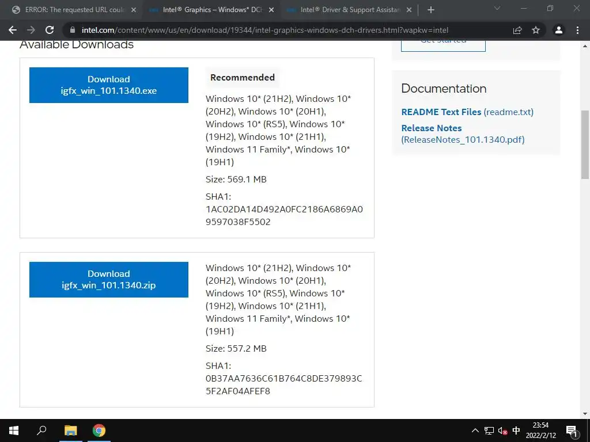The height and width of the screenshot is (442, 590).
Task: Click the Documentation heading
Action: [x=444, y=88]
